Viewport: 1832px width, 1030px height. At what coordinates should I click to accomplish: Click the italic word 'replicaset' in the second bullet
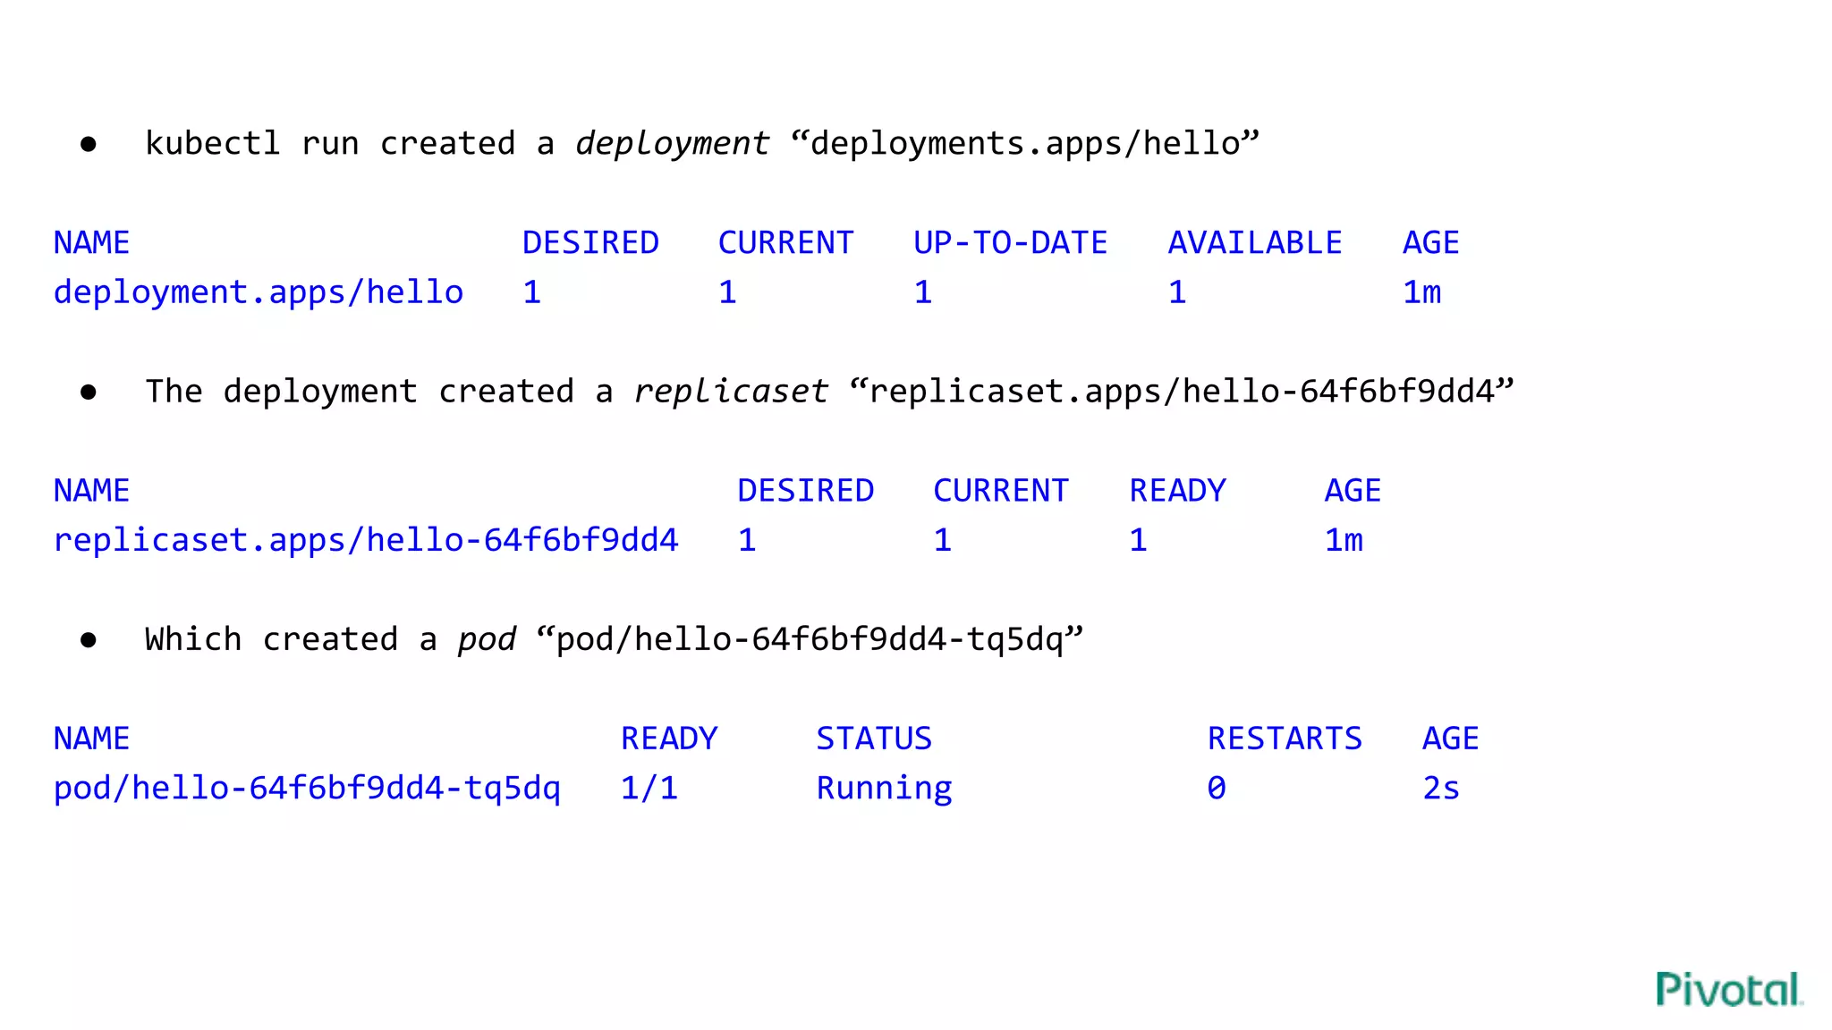point(731,392)
